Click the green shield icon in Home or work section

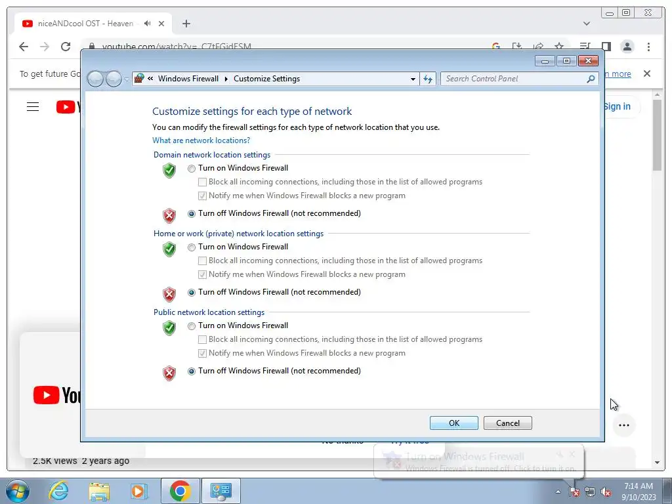(169, 249)
